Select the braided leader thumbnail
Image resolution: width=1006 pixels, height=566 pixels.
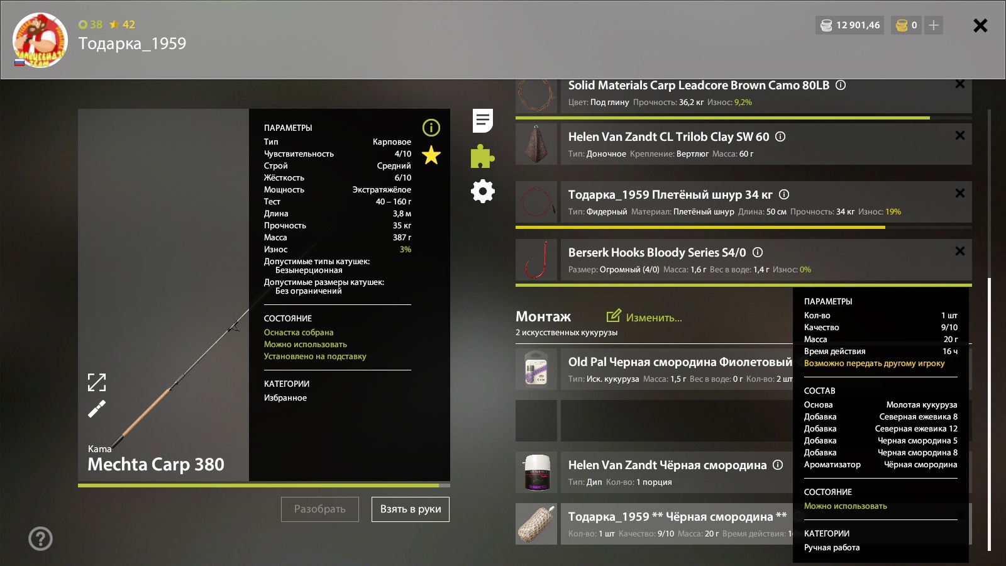click(536, 202)
